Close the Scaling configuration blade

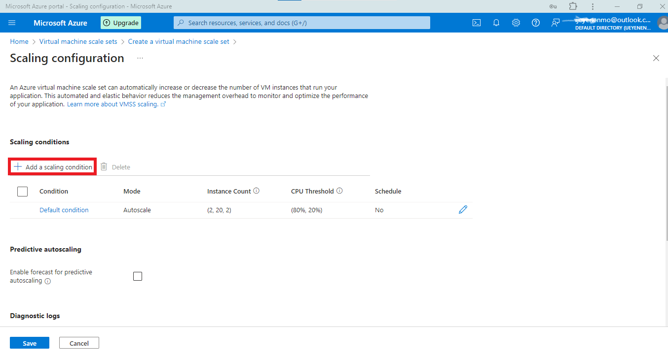pos(656,58)
